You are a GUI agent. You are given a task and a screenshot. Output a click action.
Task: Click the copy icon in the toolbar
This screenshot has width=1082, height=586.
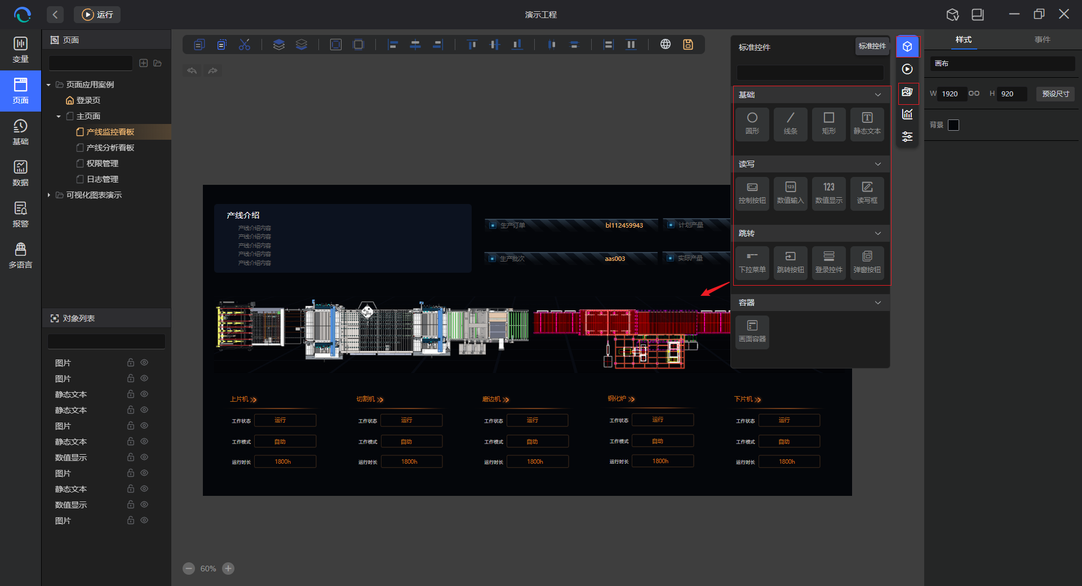[199, 45]
